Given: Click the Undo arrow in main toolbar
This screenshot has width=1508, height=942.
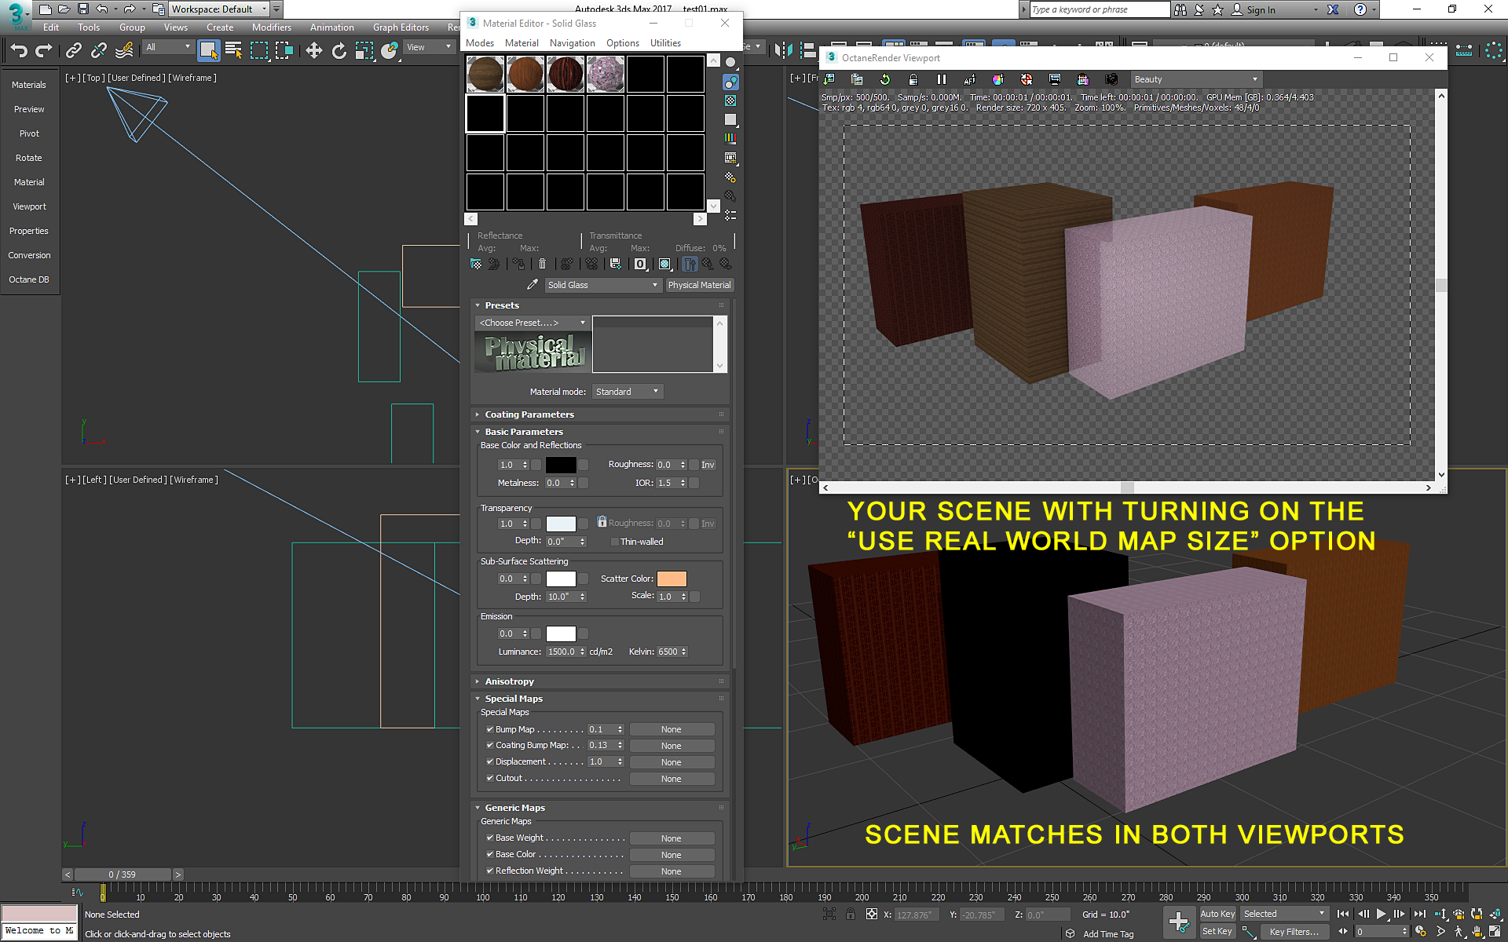Looking at the screenshot, I should [19, 50].
